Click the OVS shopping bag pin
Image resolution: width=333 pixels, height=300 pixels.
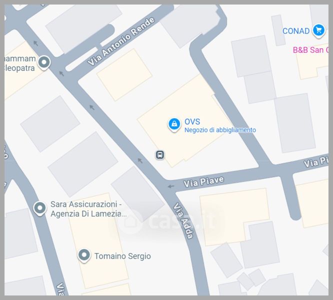pos(174,124)
